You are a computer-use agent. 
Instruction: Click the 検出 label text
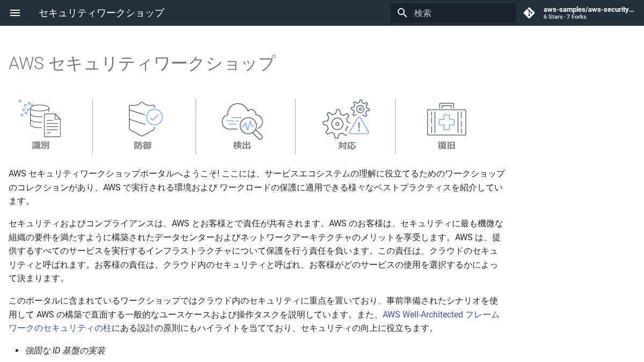point(242,145)
